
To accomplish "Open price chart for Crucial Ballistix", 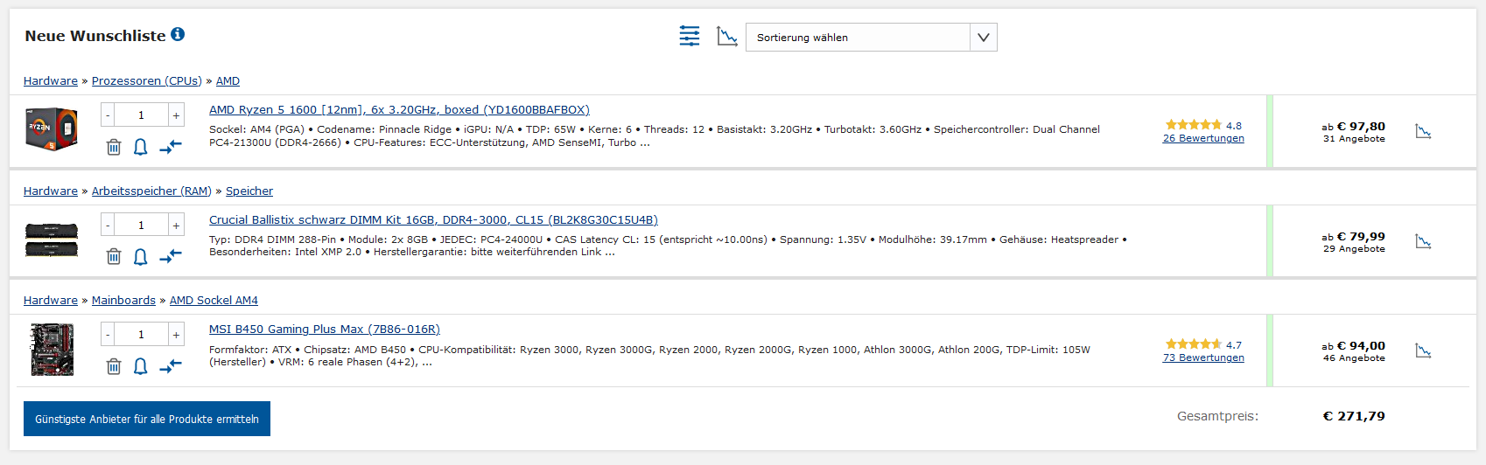I will 1424,241.
